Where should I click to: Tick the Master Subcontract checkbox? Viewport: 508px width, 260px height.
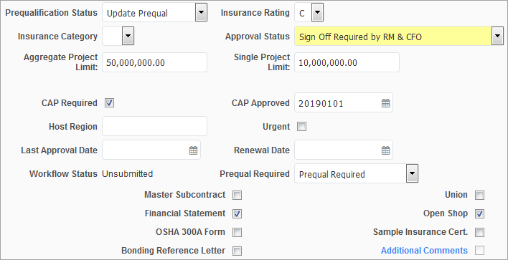tap(237, 195)
